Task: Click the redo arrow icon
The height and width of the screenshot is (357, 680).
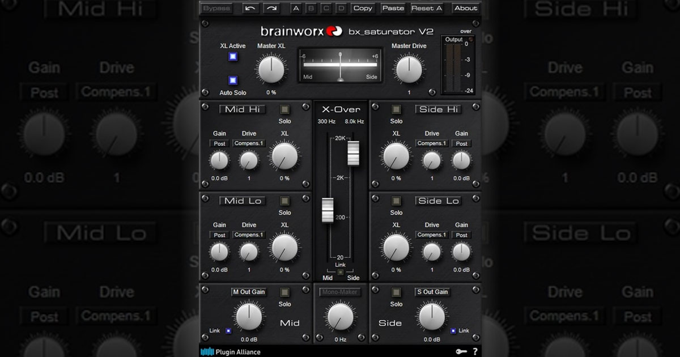Action: [x=272, y=8]
